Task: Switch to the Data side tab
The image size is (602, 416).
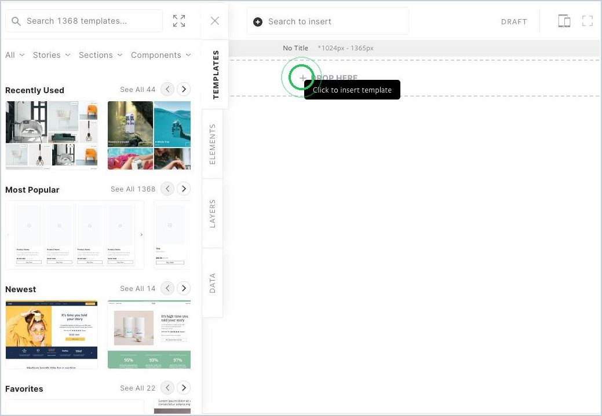Action: tap(212, 283)
